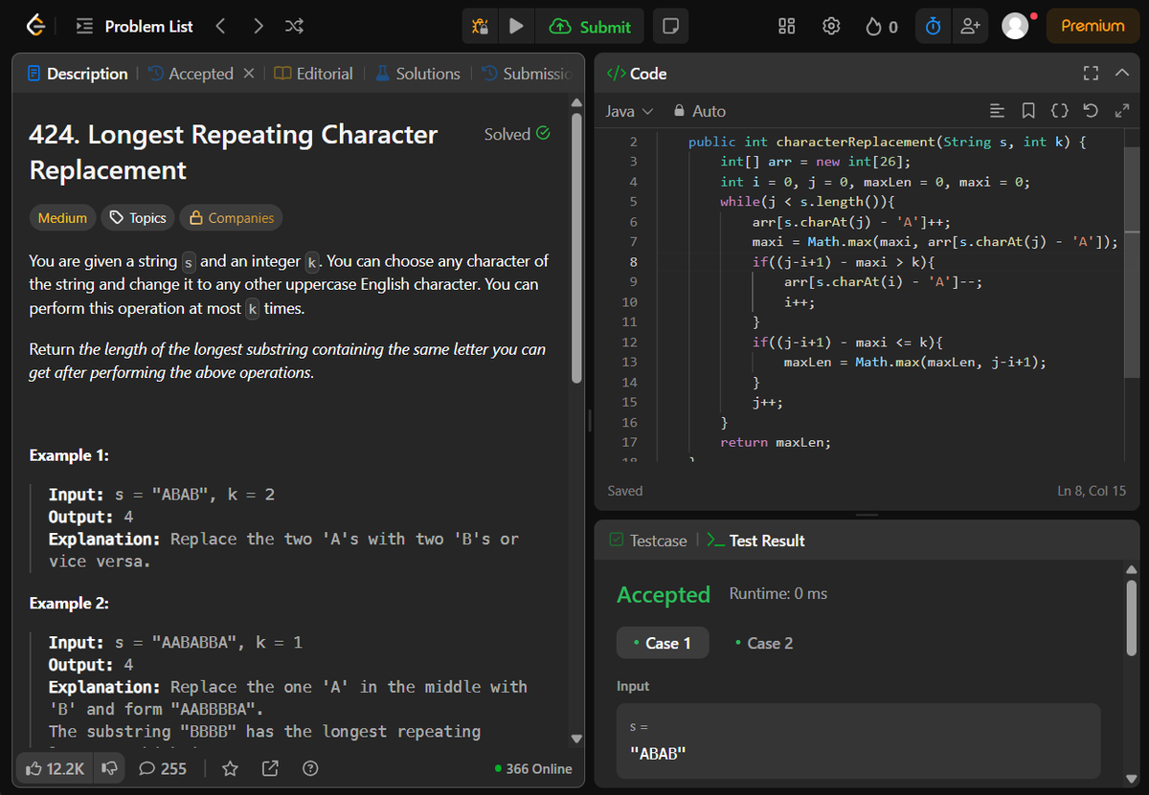The width and height of the screenshot is (1149, 795).
Task: View the streak fire counter
Action: [x=882, y=27]
